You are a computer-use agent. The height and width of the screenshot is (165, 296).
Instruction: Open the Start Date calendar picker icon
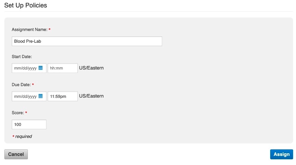40,68
